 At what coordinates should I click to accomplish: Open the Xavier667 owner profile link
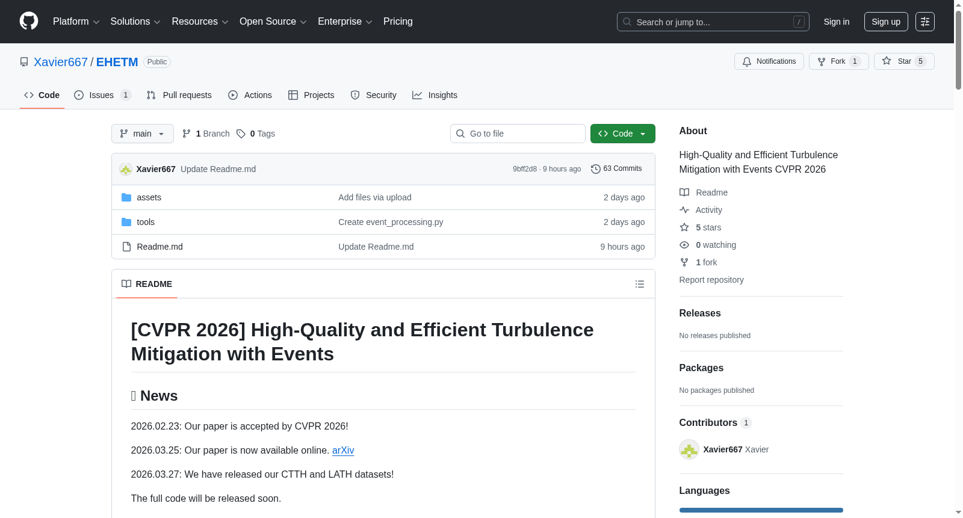61,62
